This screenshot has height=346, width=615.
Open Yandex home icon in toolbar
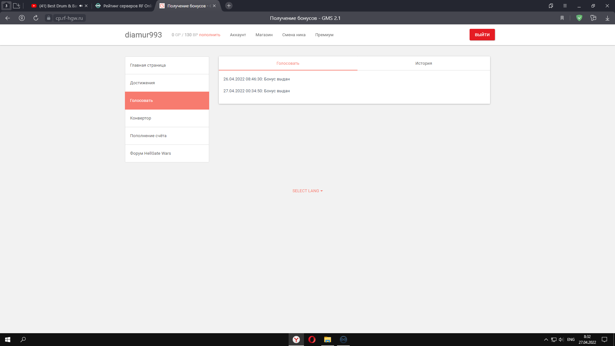(x=22, y=18)
